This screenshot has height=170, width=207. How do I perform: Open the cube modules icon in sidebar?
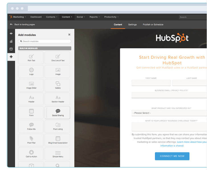click(x=11, y=49)
